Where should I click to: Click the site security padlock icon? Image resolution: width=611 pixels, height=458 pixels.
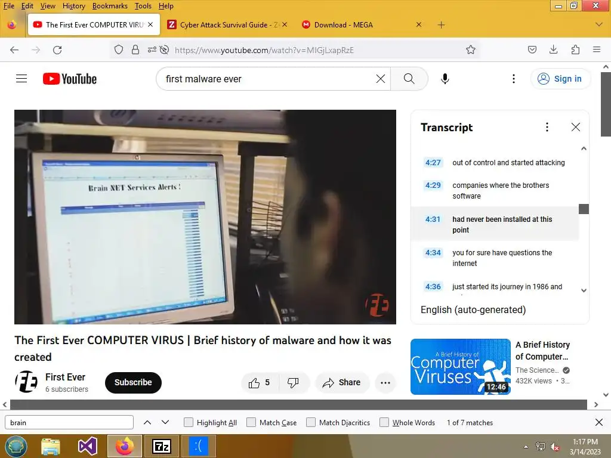[x=135, y=50]
